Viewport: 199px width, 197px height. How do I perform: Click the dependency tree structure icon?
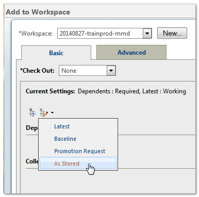click(x=32, y=112)
